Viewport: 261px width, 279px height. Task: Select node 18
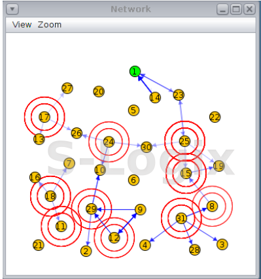50,196
